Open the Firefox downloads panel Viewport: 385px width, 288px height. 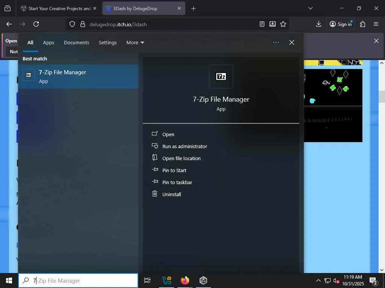pos(318,24)
